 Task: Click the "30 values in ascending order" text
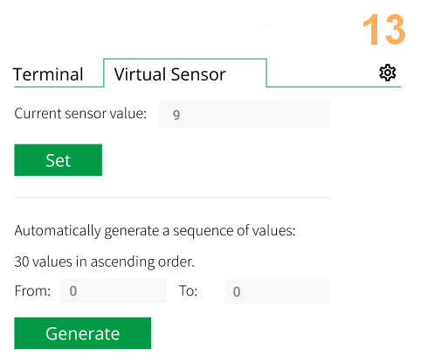coord(104,262)
